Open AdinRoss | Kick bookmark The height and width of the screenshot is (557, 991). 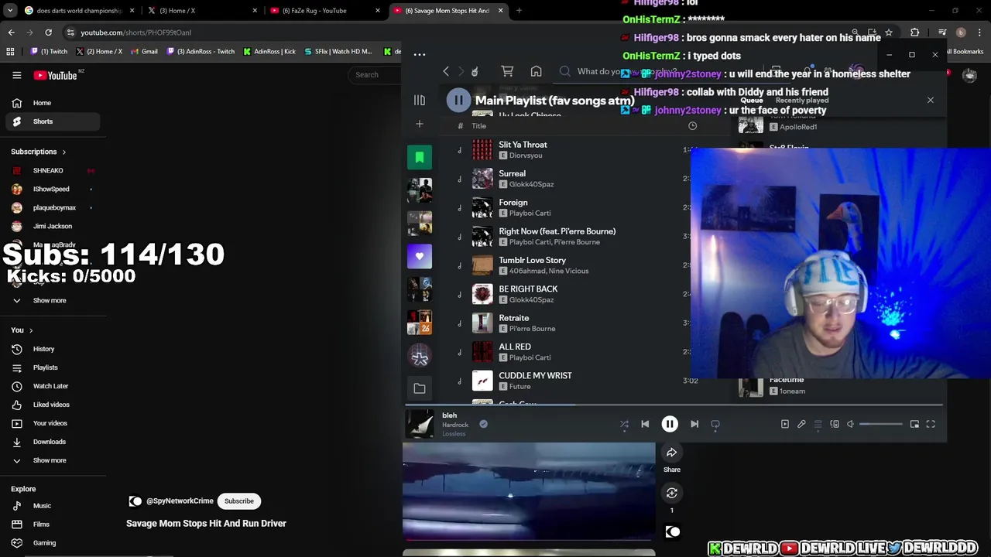[x=269, y=51]
